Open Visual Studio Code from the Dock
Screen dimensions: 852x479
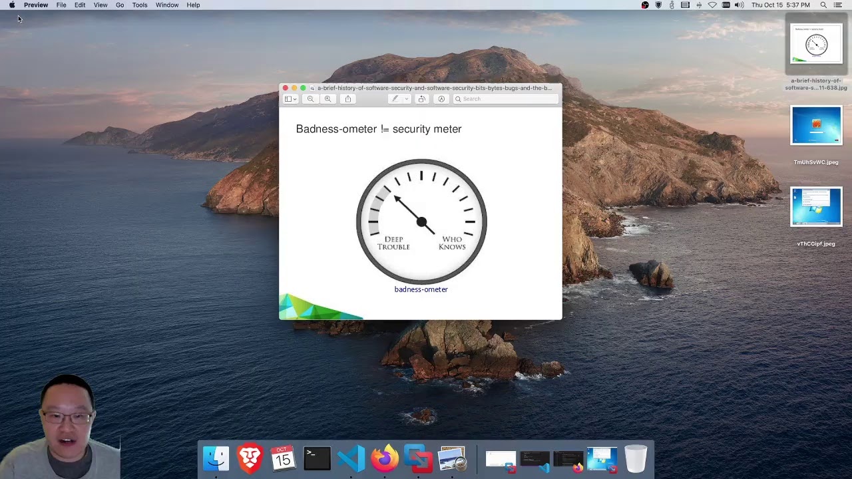coord(351,458)
